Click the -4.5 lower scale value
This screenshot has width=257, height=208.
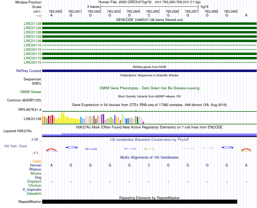click(35, 153)
